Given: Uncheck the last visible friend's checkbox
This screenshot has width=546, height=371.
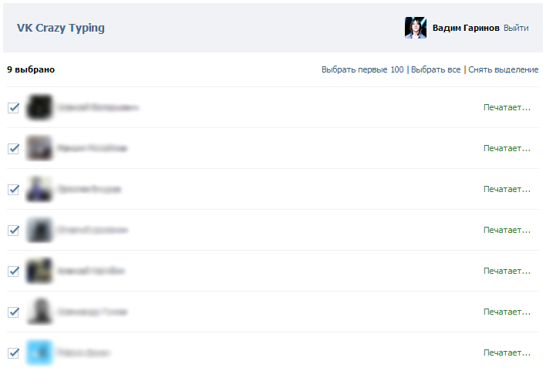Looking at the screenshot, I should [14, 353].
